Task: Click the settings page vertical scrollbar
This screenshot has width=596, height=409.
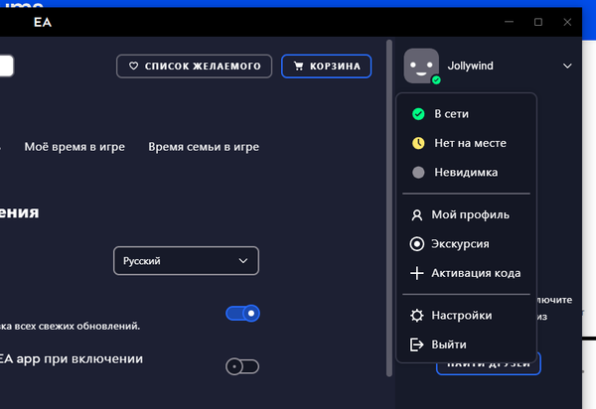Action: point(389,208)
